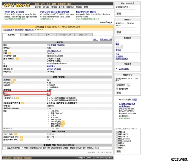The width and height of the screenshot is (190, 162).
Task: Click the CPU, FPU or MCU part-identify field
Action: 125,29
